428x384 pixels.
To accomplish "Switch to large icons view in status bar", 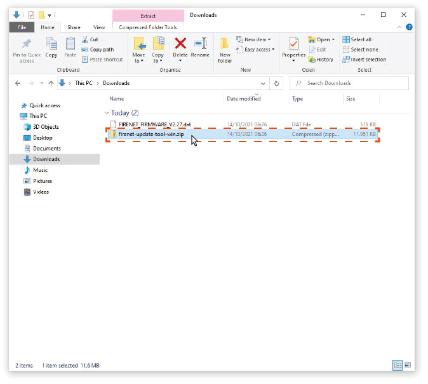I will [408, 365].
